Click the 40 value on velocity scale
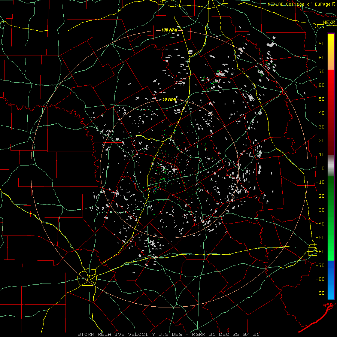 pos(322,113)
